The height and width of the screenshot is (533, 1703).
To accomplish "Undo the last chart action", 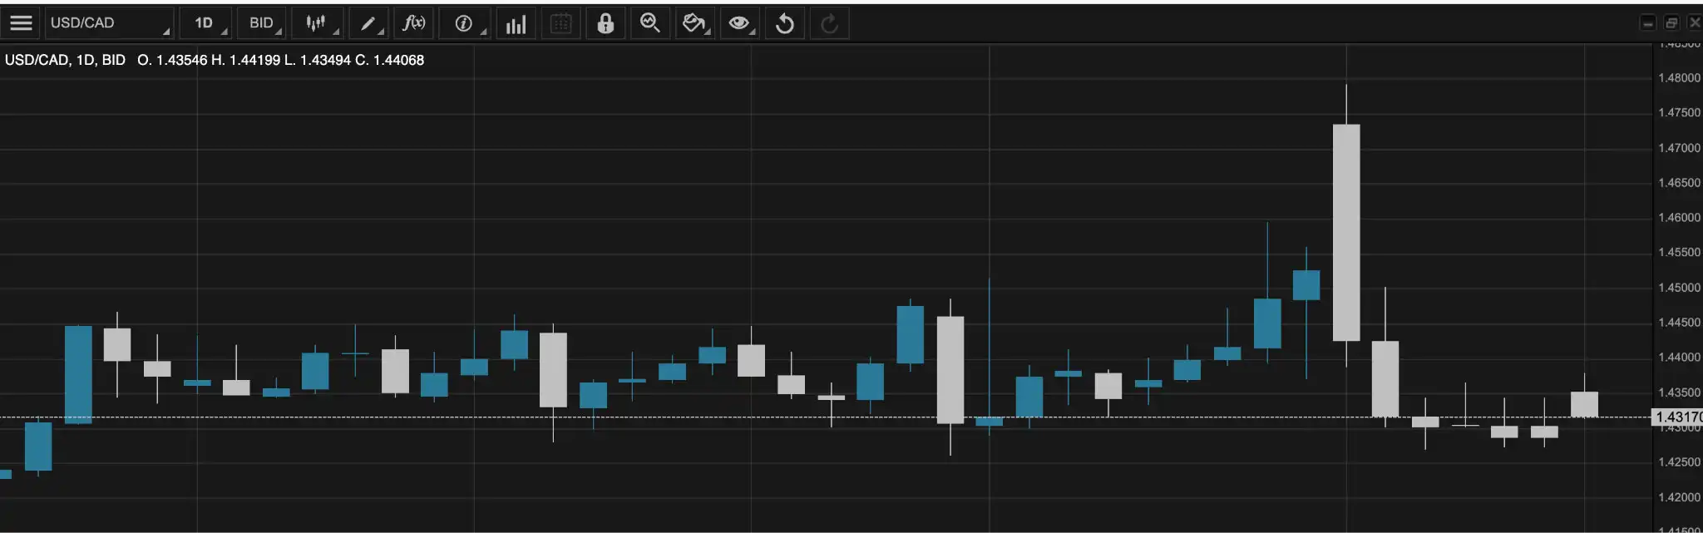I will pyautogui.click(x=784, y=23).
